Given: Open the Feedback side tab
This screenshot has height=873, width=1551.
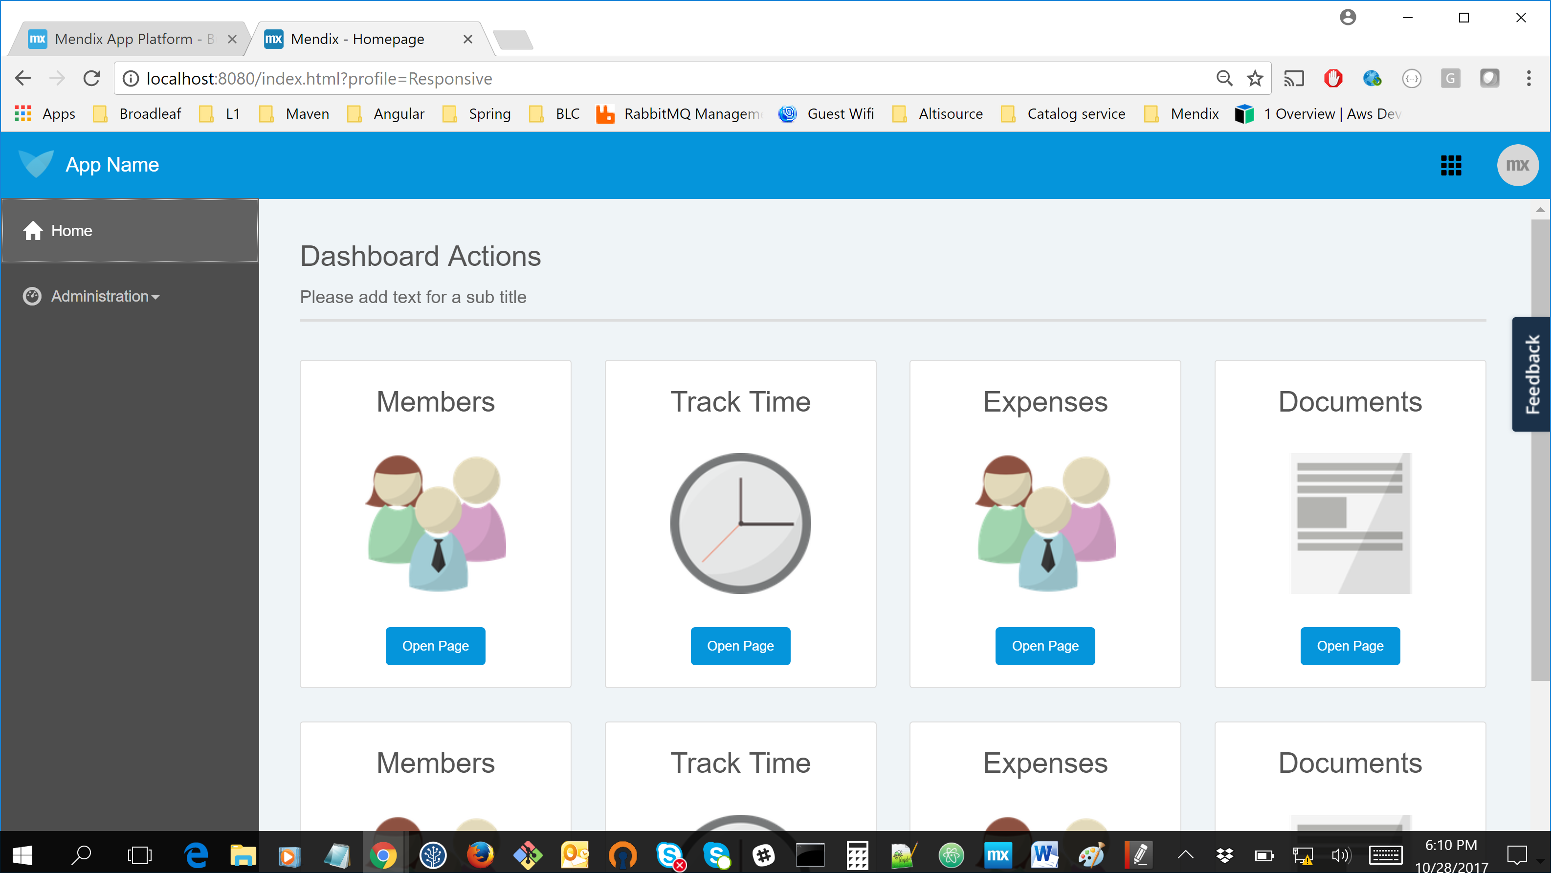Looking at the screenshot, I should (x=1531, y=374).
